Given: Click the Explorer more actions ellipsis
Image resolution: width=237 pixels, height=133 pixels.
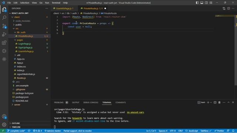Looking at the screenshot, I should tap(47, 8).
